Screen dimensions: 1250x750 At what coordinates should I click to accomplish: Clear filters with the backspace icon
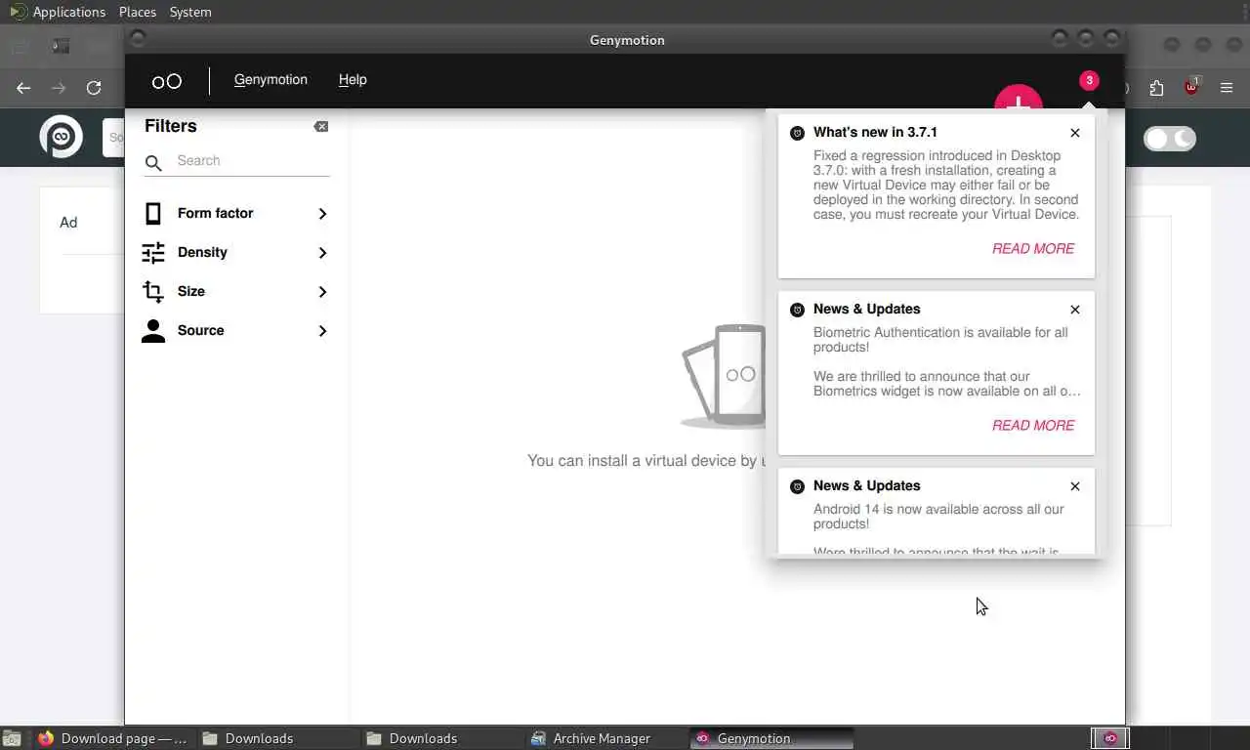pyautogui.click(x=320, y=127)
